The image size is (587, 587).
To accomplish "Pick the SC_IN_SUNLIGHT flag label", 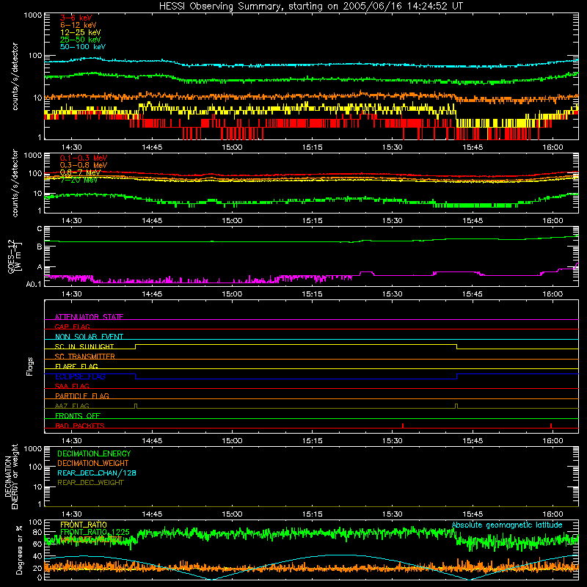I will (x=84, y=346).
